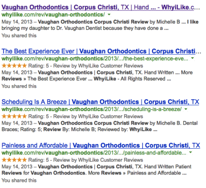Click the URL ending in 'the-best-experience-eve...'
The height and width of the screenshot is (188, 206).
pos(95,58)
